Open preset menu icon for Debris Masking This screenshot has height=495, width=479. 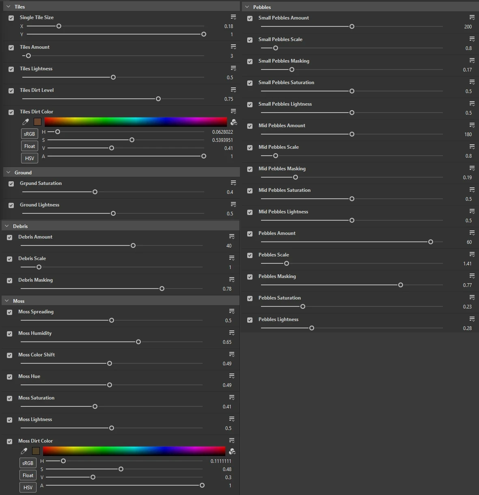pos(232,280)
